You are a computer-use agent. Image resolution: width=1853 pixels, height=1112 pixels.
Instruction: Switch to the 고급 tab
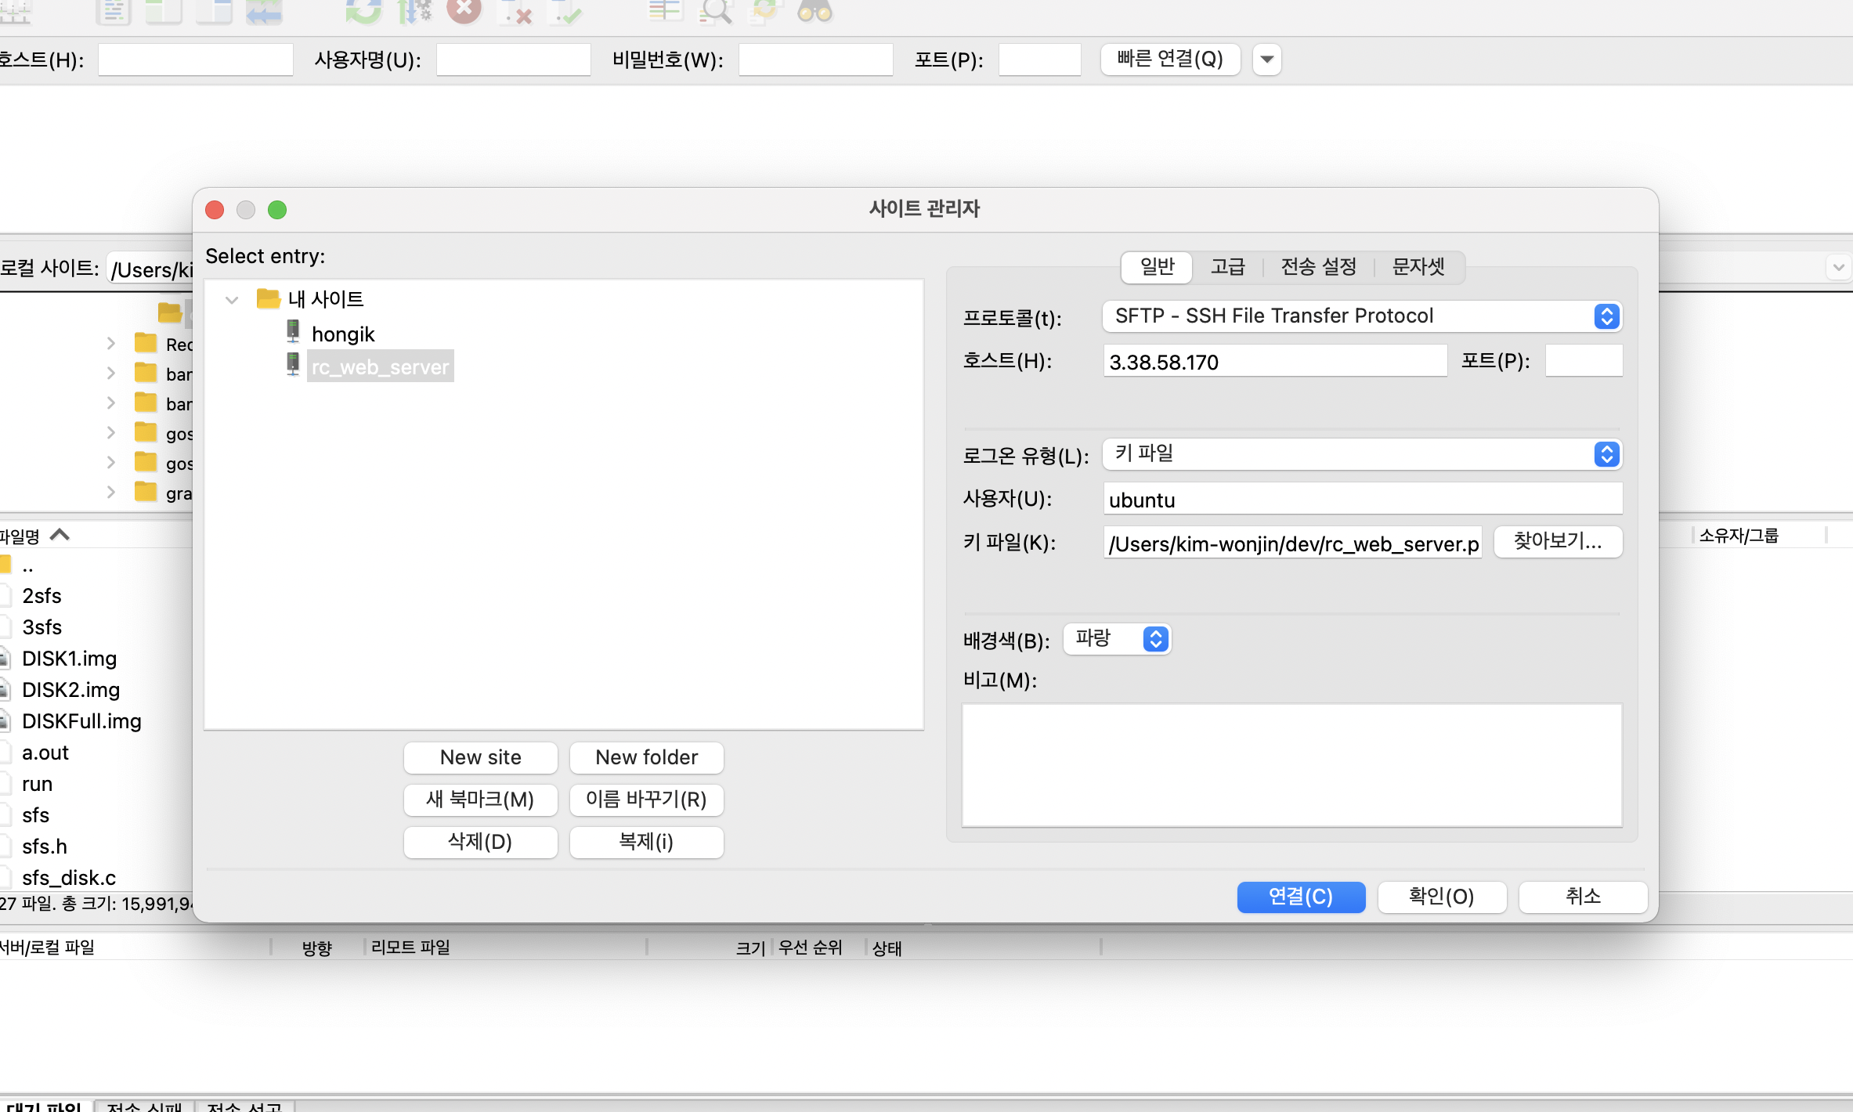click(x=1227, y=267)
